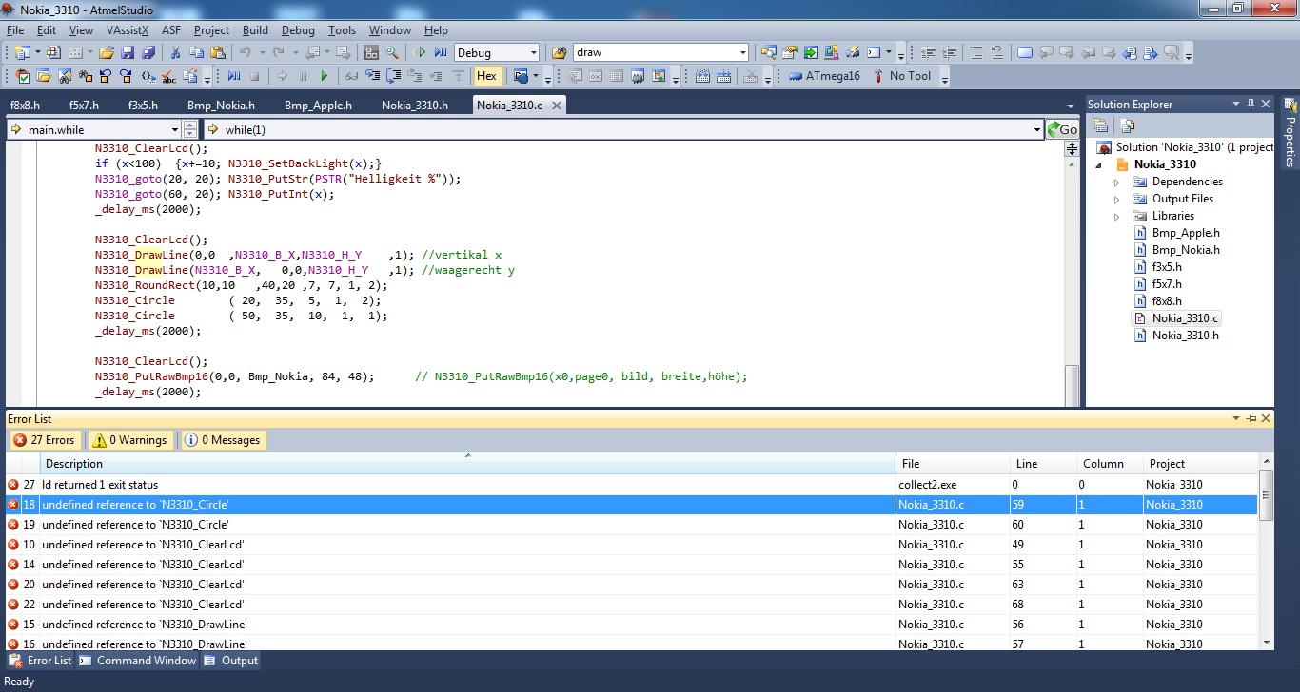Open the main.while scope dropdown
Viewport: 1300px width, 692px height.
click(x=174, y=130)
